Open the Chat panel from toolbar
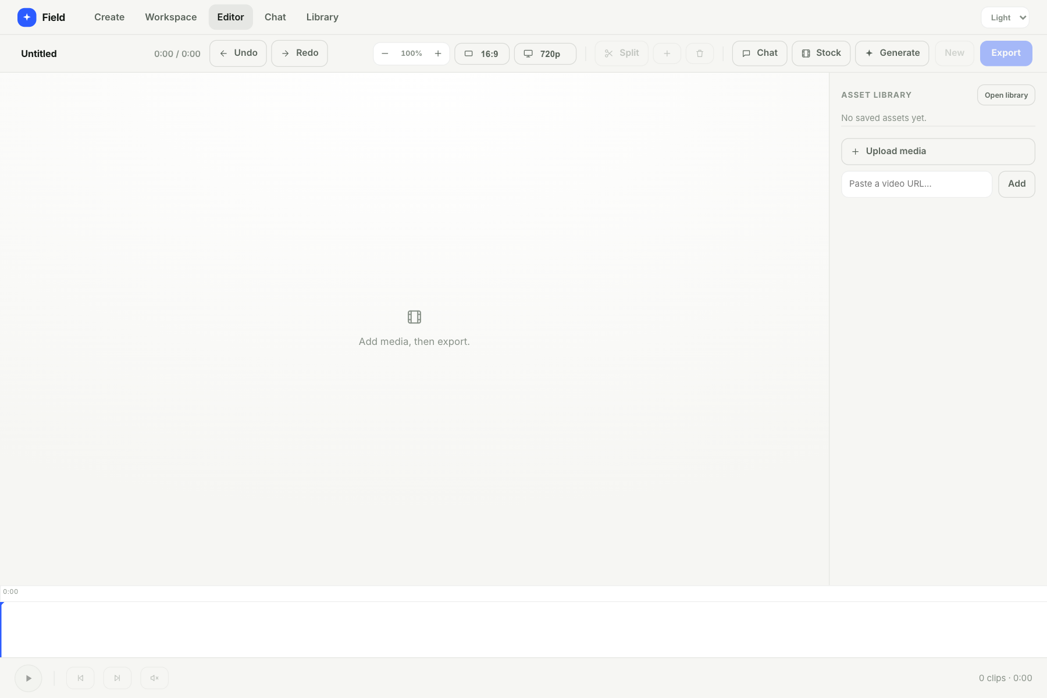Screen dimensions: 1047x698 [760, 54]
